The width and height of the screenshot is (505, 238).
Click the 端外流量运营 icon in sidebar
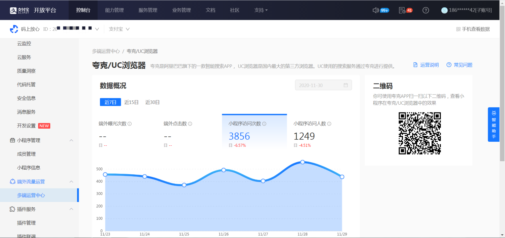tap(12, 181)
